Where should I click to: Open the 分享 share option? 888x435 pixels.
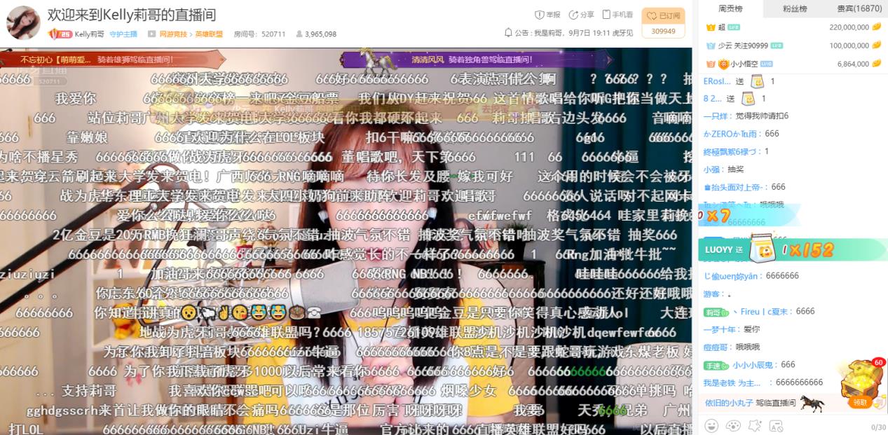(x=574, y=15)
